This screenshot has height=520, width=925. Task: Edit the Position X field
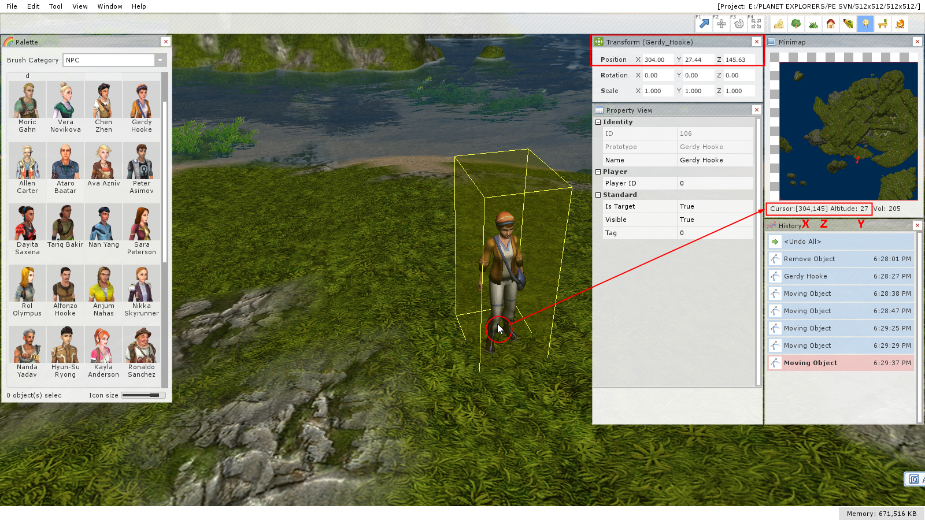[658, 60]
